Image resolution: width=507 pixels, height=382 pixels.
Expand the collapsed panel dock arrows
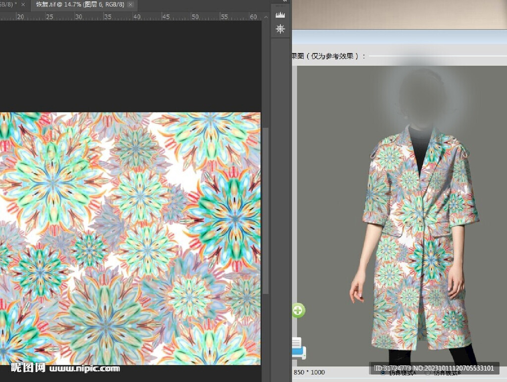point(284,1)
